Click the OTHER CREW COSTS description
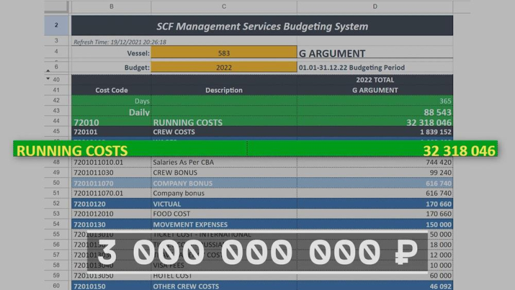Screen dimensions: 515x290 point(186,286)
